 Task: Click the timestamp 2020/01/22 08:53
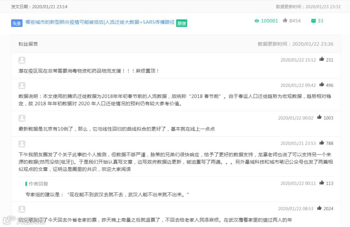(x=296, y=209)
